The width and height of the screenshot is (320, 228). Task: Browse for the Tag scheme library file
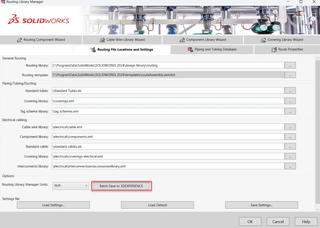click(290, 111)
